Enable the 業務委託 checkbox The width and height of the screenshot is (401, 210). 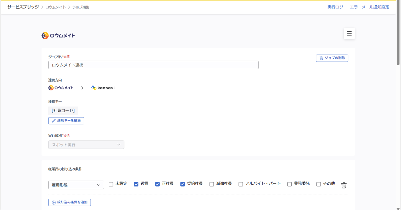click(289, 184)
